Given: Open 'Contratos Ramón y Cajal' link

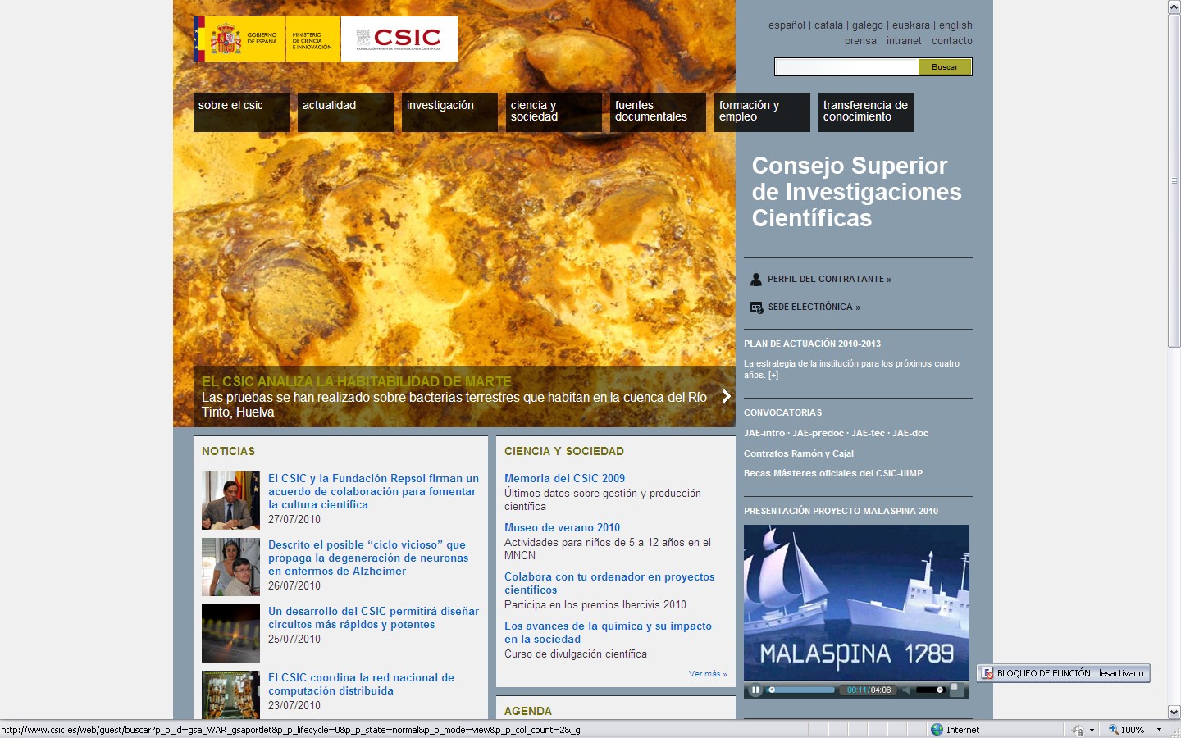Looking at the screenshot, I should tap(799, 454).
